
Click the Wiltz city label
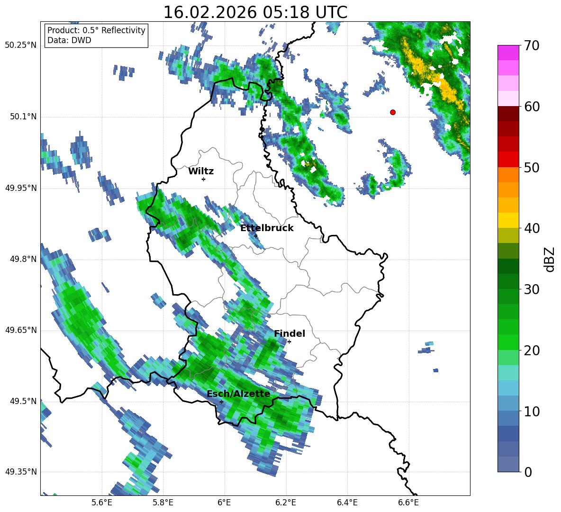(x=201, y=171)
